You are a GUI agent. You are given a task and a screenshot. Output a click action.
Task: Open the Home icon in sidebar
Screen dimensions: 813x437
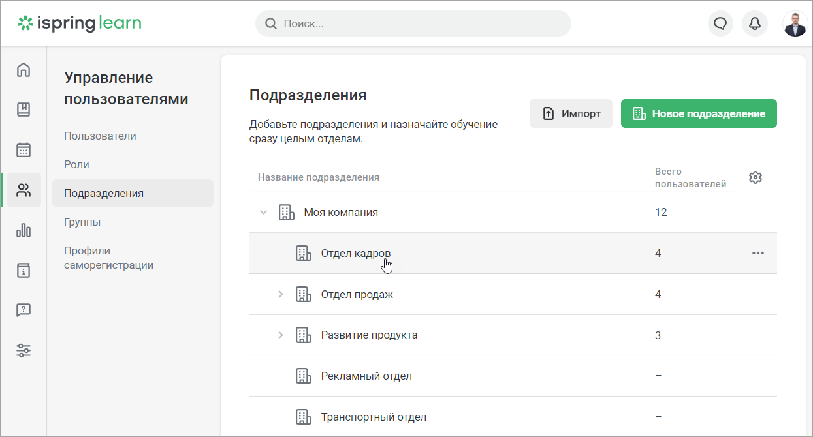pyautogui.click(x=24, y=69)
